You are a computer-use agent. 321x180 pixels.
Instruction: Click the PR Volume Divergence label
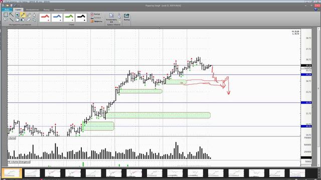(x=19, y=161)
